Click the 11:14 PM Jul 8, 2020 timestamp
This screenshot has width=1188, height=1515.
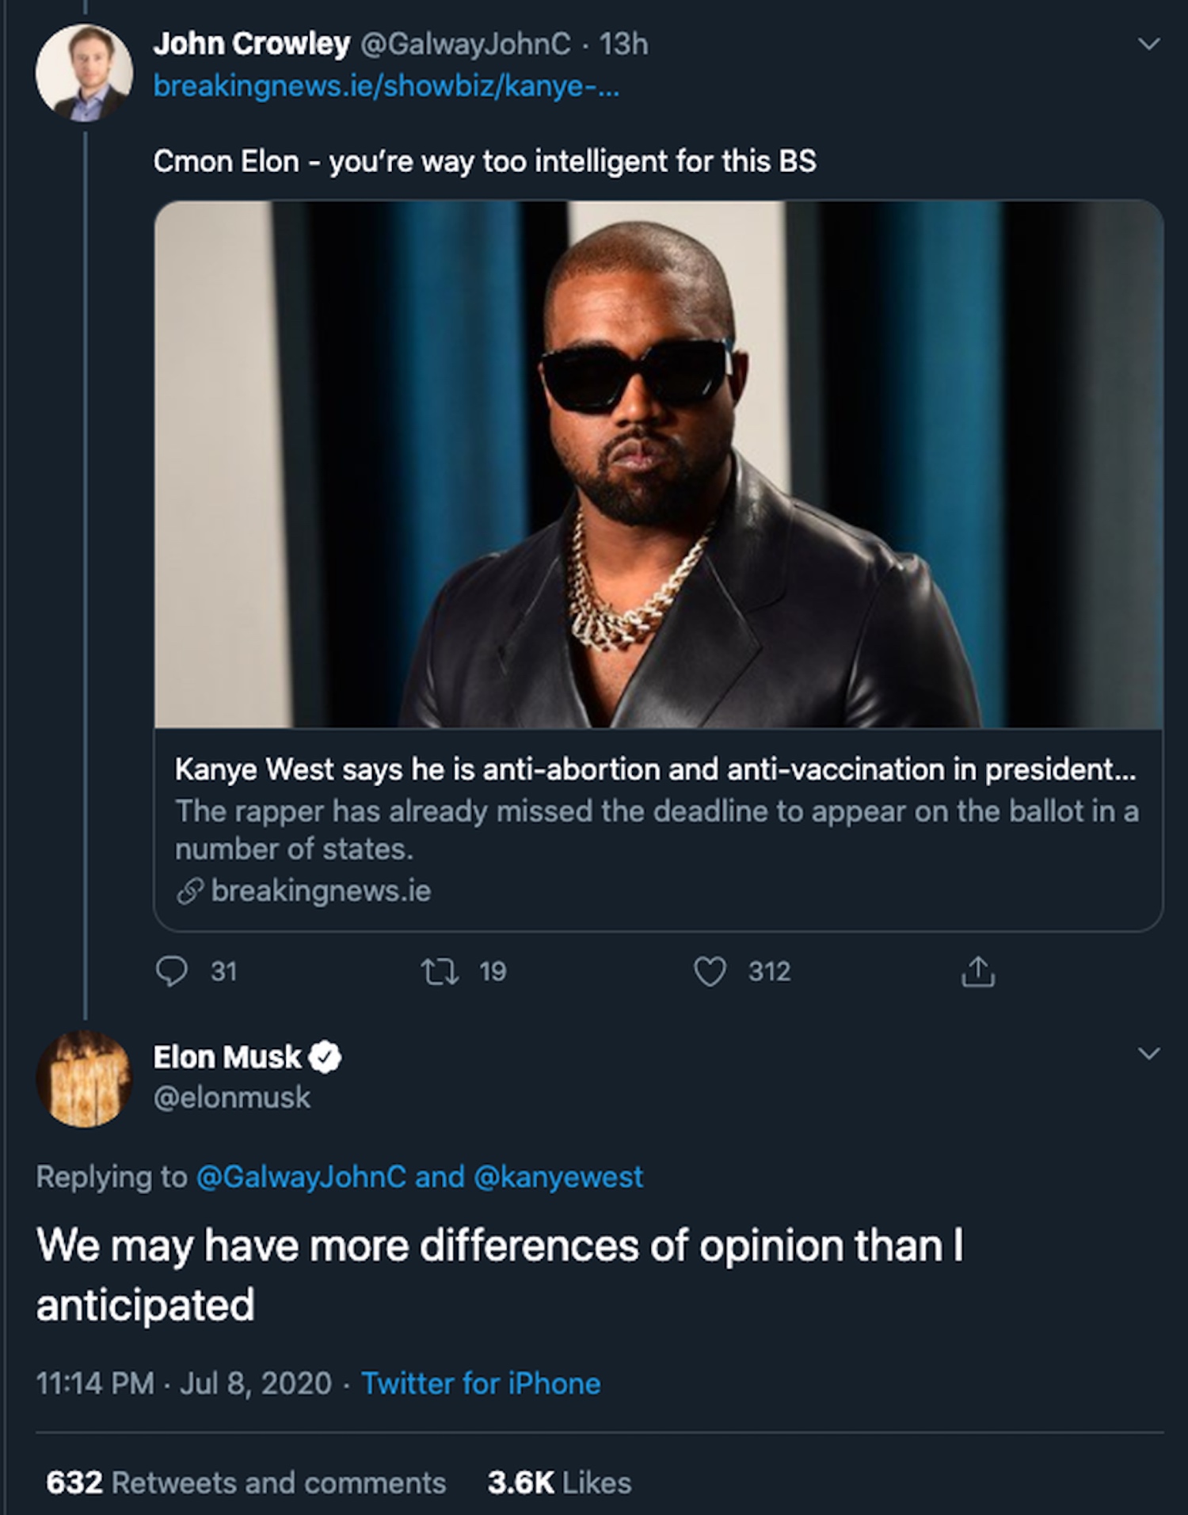coord(184,1383)
